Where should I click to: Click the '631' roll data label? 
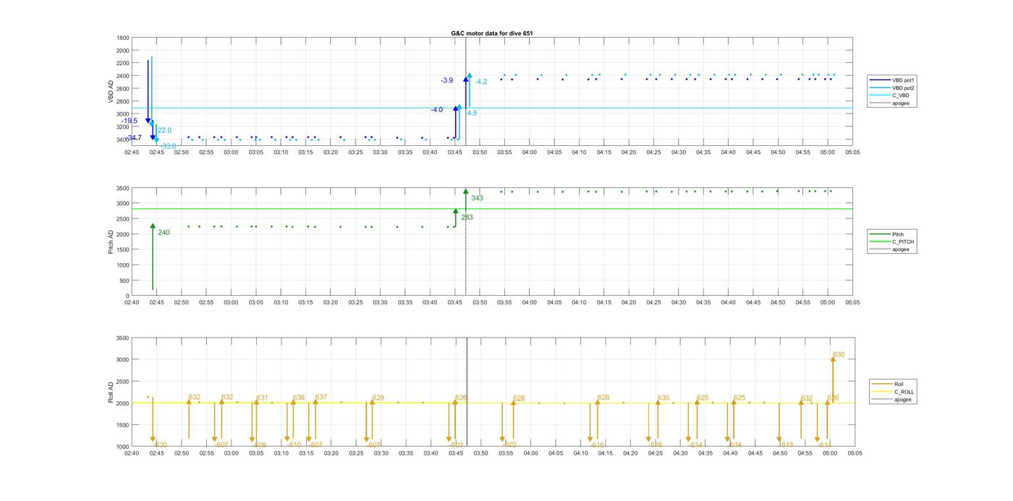(x=262, y=398)
